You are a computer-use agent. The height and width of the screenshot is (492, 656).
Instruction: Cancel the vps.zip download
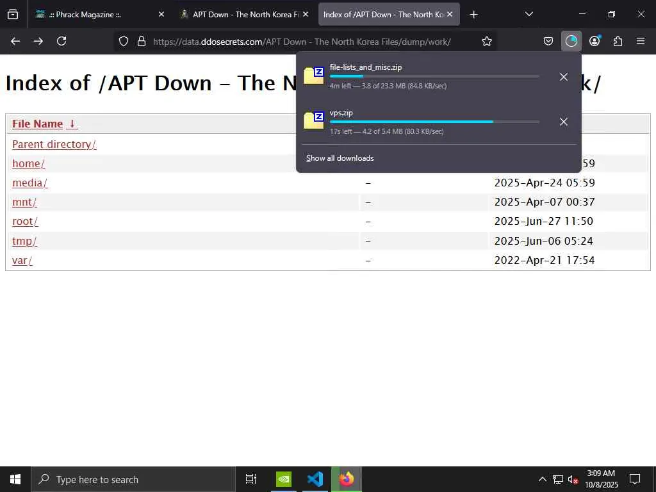(564, 122)
